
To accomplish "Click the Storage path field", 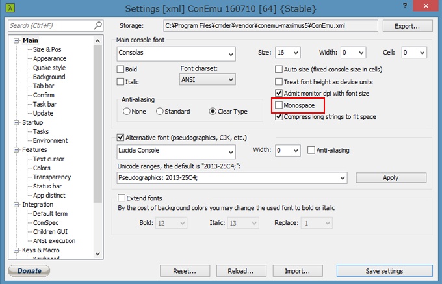I will coord(270,26).
